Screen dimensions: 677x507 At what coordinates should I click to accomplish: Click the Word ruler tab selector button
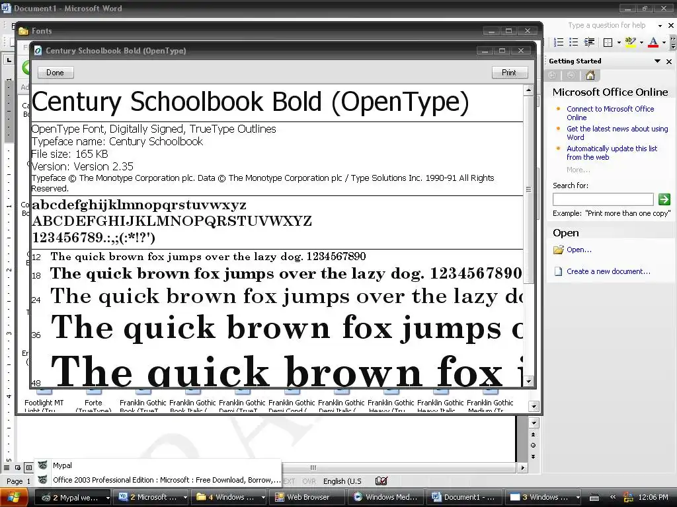pos(9,60)
